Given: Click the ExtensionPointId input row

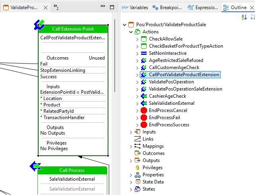Looking at the screenshot, I should point(73,92).
